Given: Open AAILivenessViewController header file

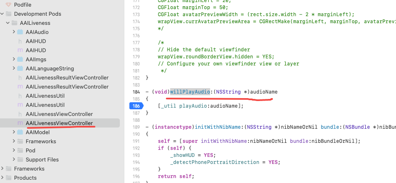Looking at the screenshot, I should pos(59,114).
